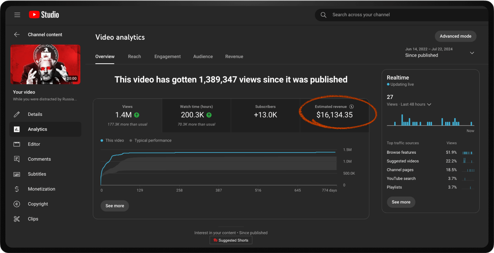Click the Comments speech bubble icon

click(17, 159)
